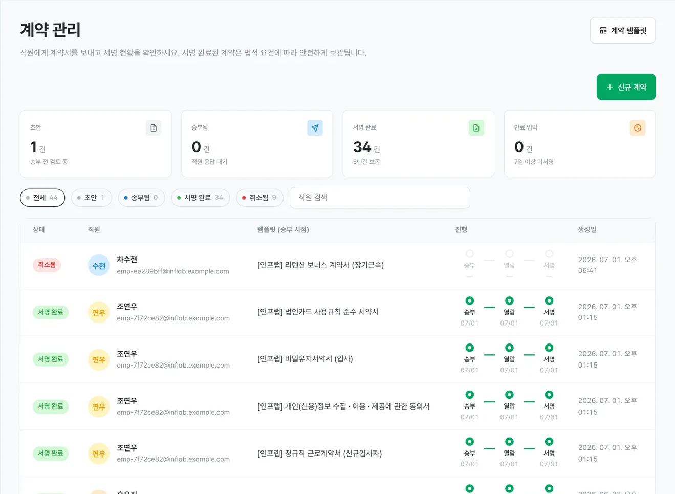
Task: Click the 서명 step circle in 정규직 근로계약서 row
Action: click(x=549, y=442)
